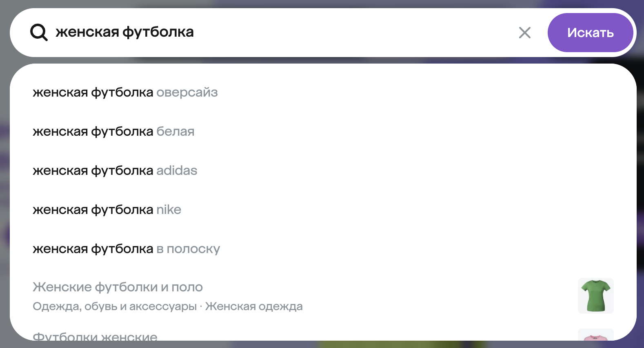Viewport: 644px width, 348px height.
Task: Pick the женская футболка в полоску suggestion
Action: 322,249
